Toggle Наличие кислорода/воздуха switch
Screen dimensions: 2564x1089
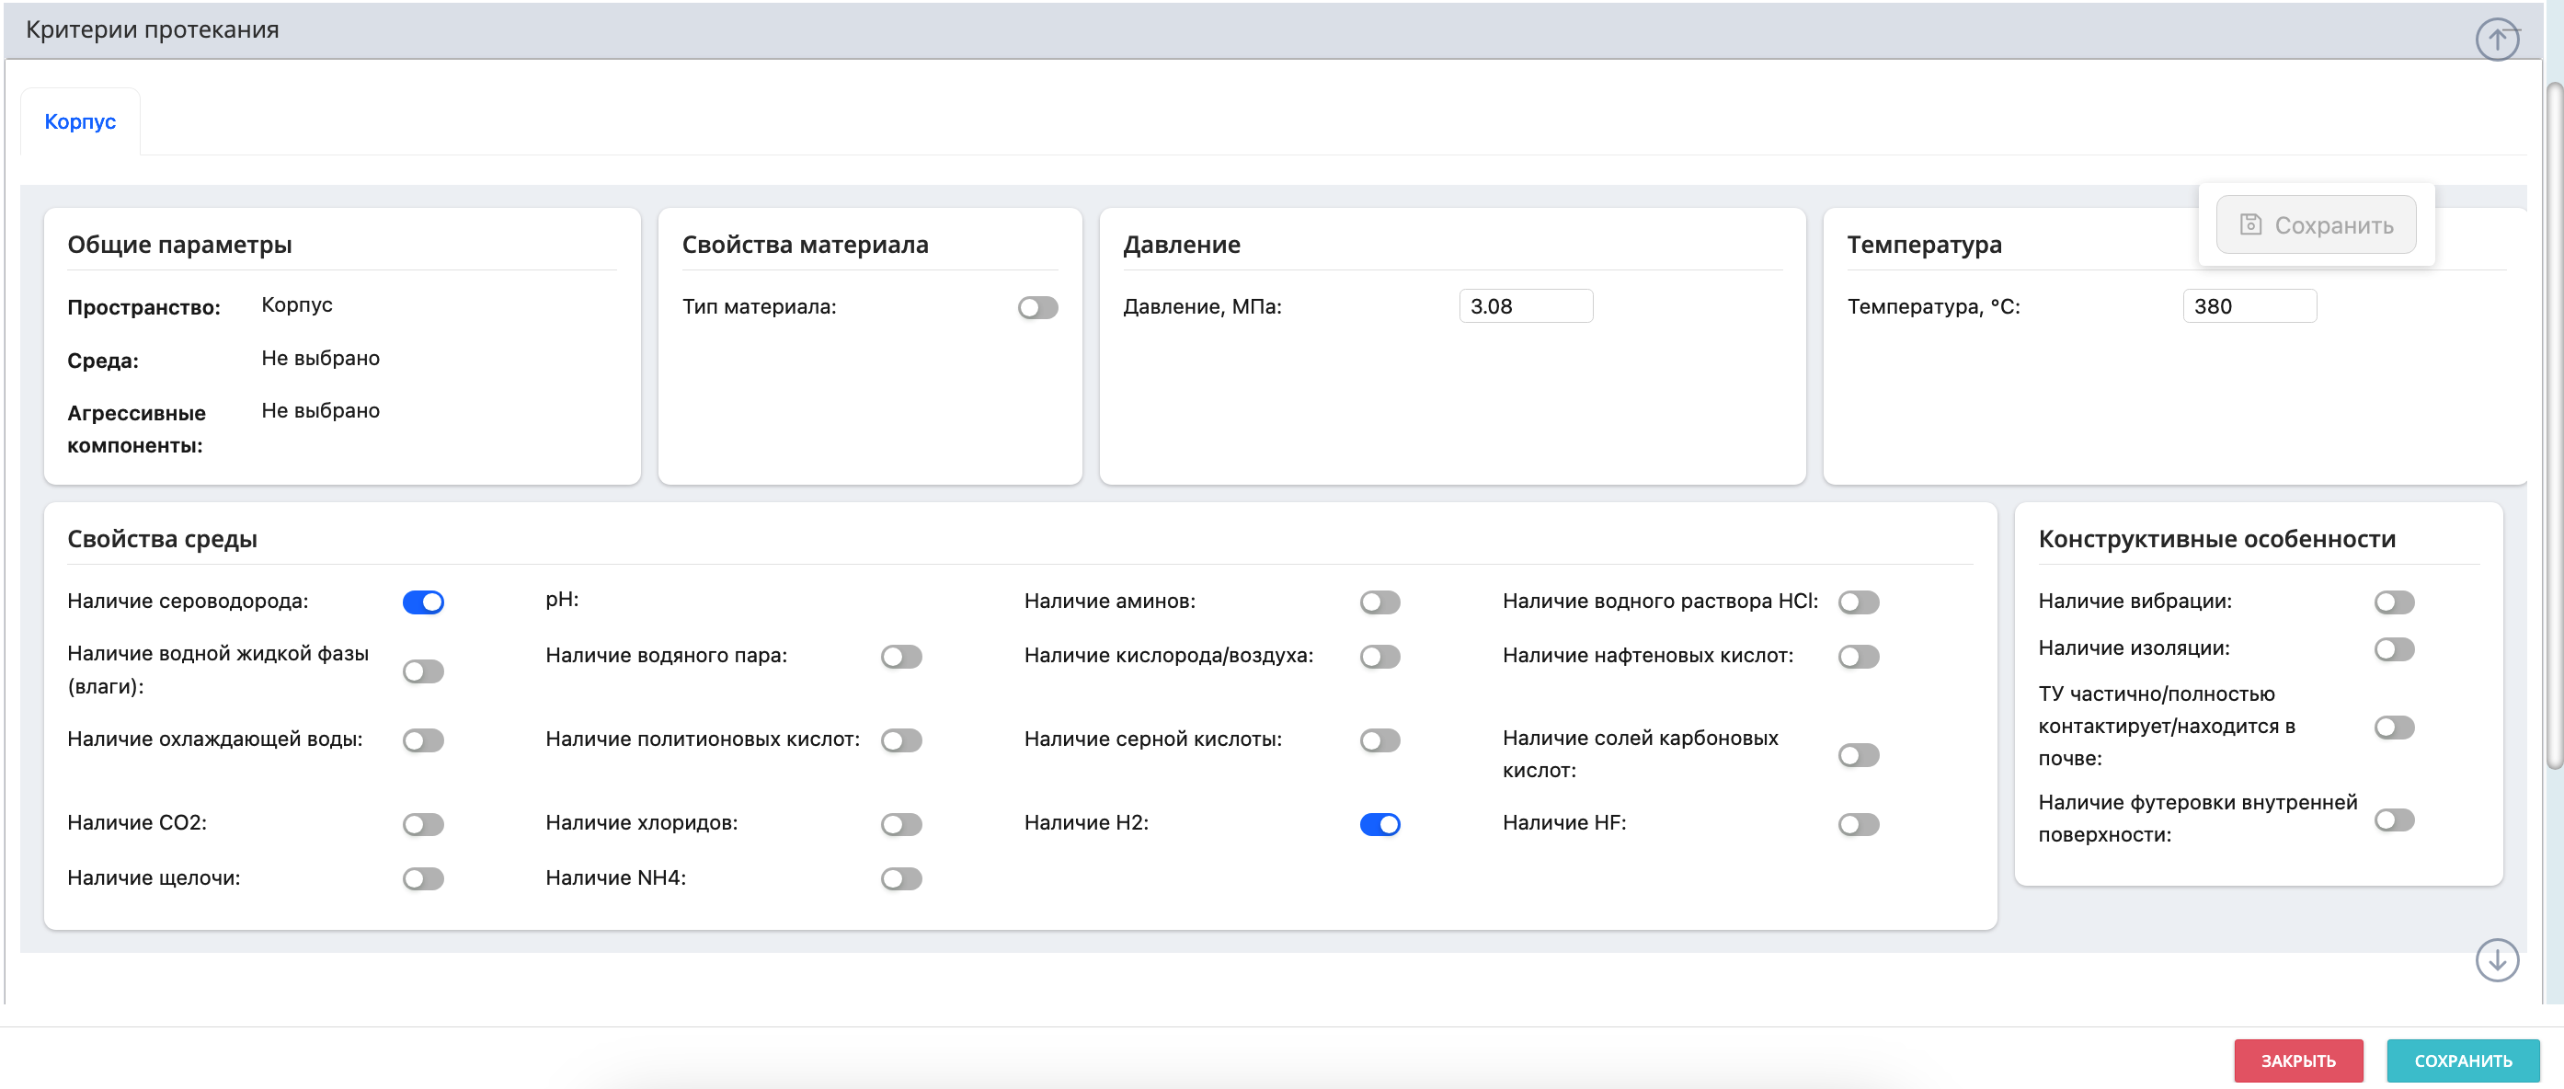click(x=1379, y=657)
